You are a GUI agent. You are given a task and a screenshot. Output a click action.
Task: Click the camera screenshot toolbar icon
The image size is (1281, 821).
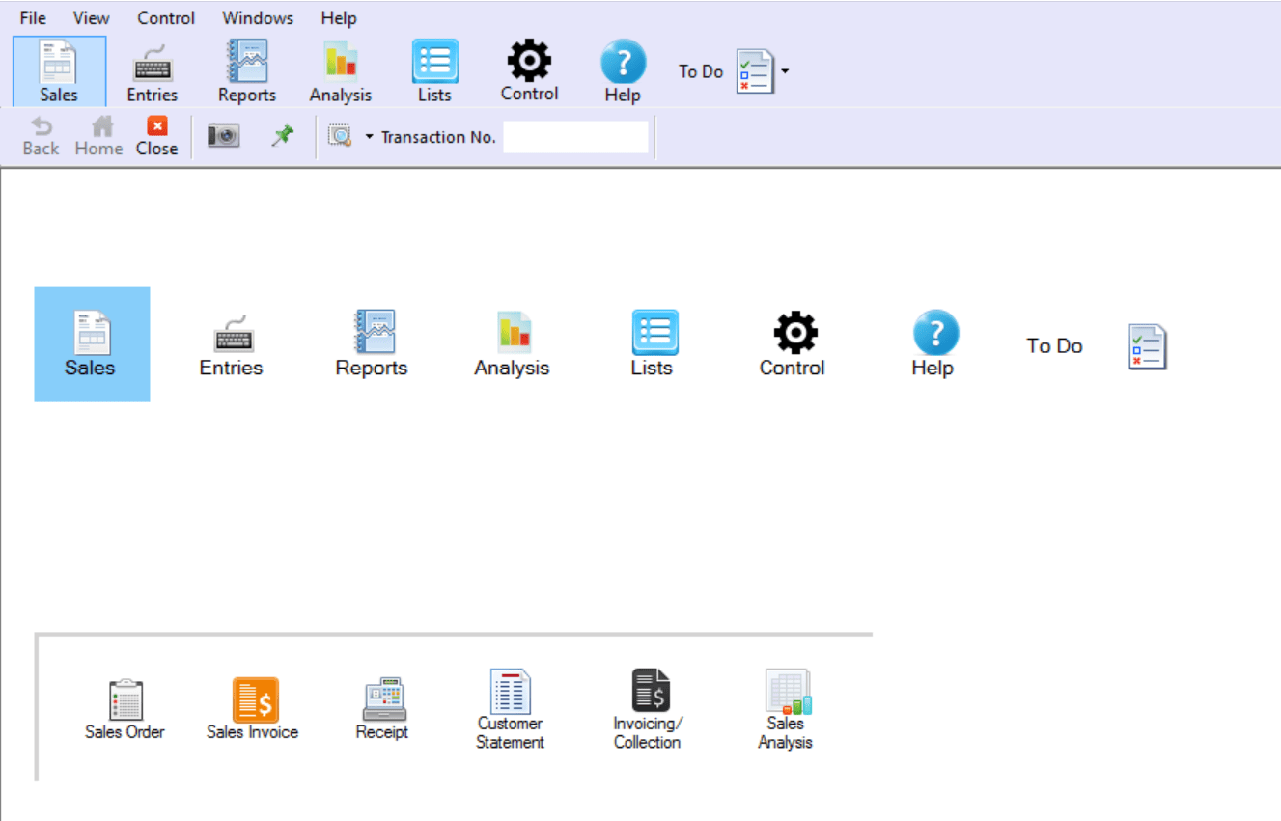tap(223, 135)
